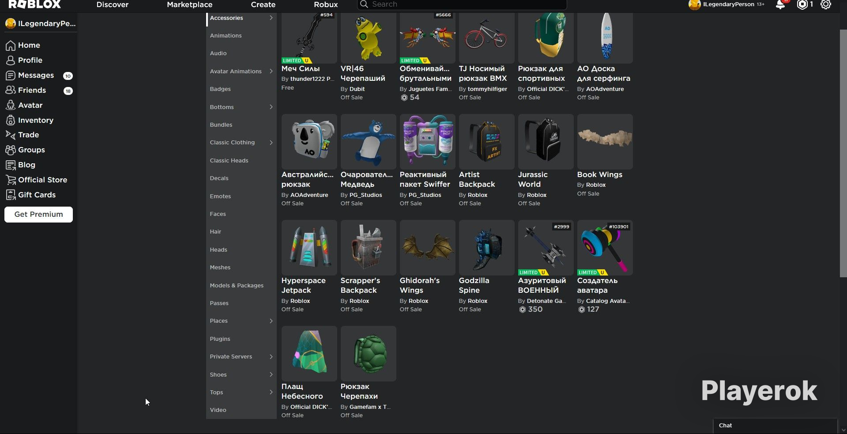Open the blue bear item thumbnail

[368, 142]
